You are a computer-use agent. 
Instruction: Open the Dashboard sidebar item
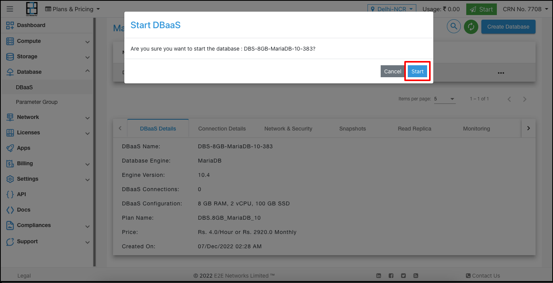pyautogui.click(x=31, y=25)
